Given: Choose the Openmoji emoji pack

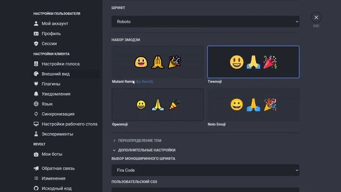Looking at the screenshot, I should (158, 105).
